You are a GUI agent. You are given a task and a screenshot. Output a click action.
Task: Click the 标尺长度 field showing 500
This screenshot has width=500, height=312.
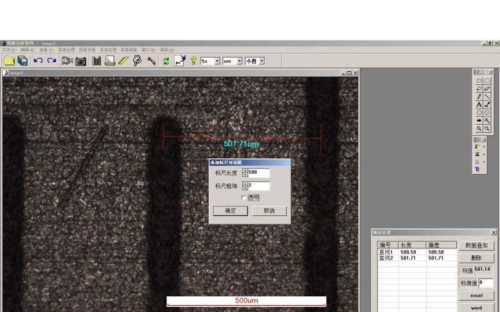coord(259,173)
